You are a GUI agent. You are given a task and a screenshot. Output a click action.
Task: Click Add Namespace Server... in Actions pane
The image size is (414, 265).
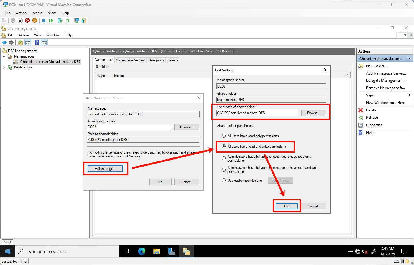point(386,73)
